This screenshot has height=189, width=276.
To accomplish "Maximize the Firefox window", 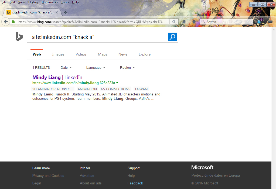I will pyautogui.click(x=262, y=5).
